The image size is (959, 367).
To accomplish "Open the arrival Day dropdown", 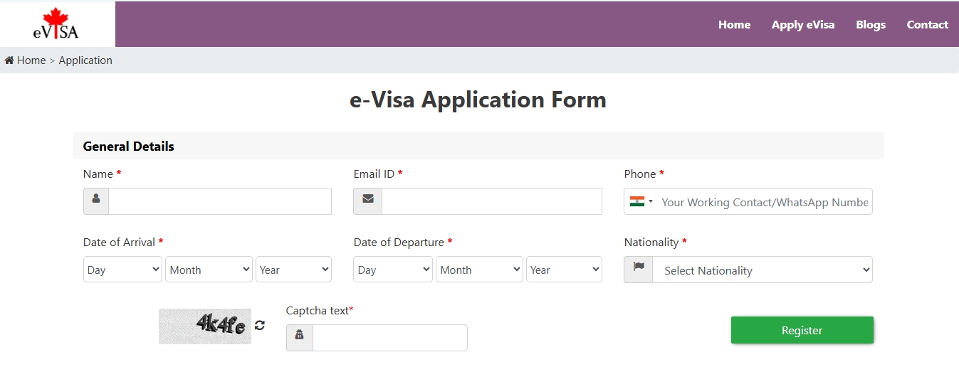I will pos(122,270).
